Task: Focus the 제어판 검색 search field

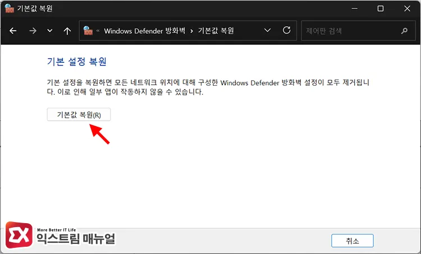Action: 359,31
